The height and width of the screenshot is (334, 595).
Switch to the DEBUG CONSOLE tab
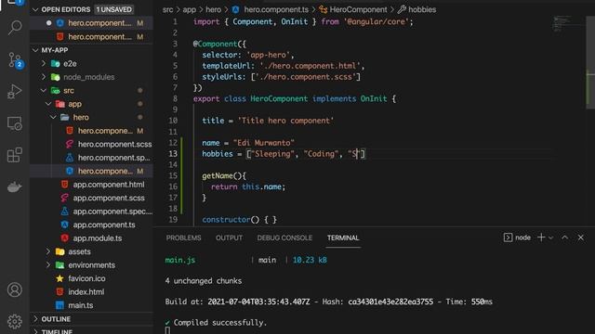[x=284, y=238]
